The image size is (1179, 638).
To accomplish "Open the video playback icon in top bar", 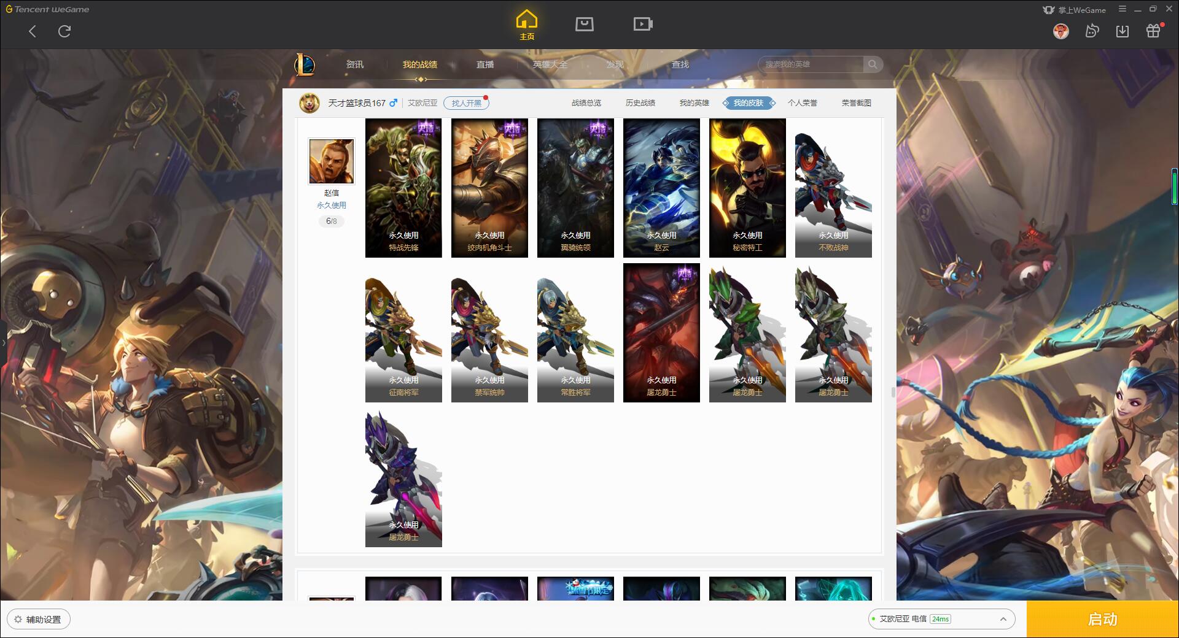I will [x=643, y=24].
